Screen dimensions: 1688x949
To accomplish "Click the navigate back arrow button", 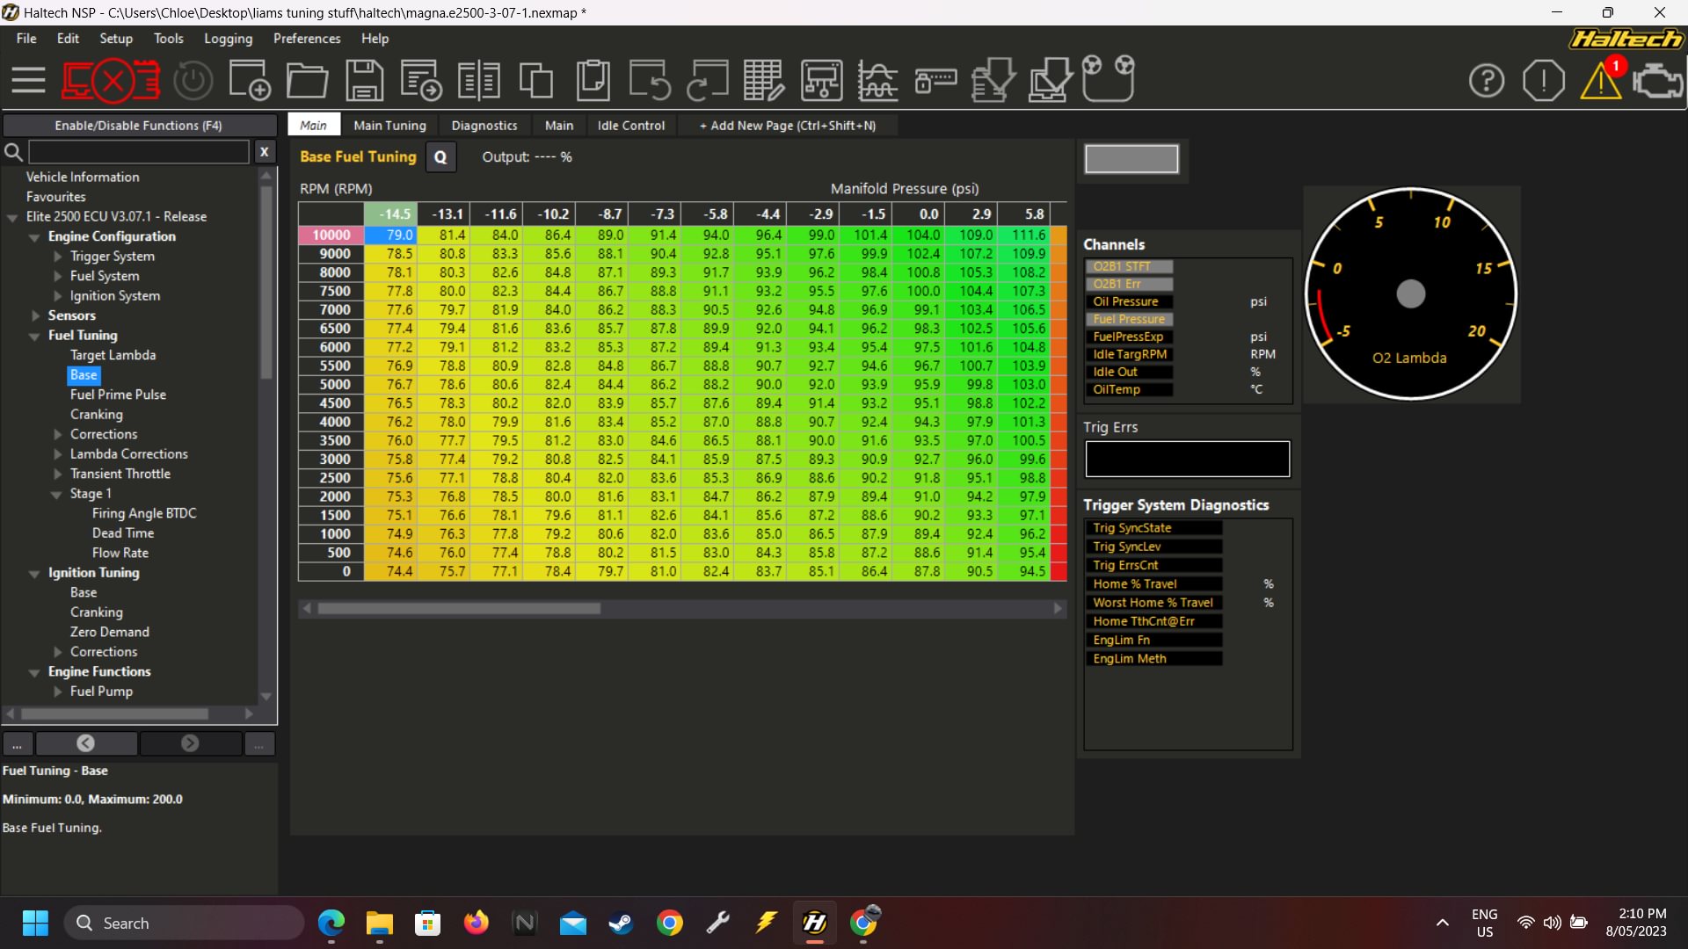I will click(x=85, y=743).
